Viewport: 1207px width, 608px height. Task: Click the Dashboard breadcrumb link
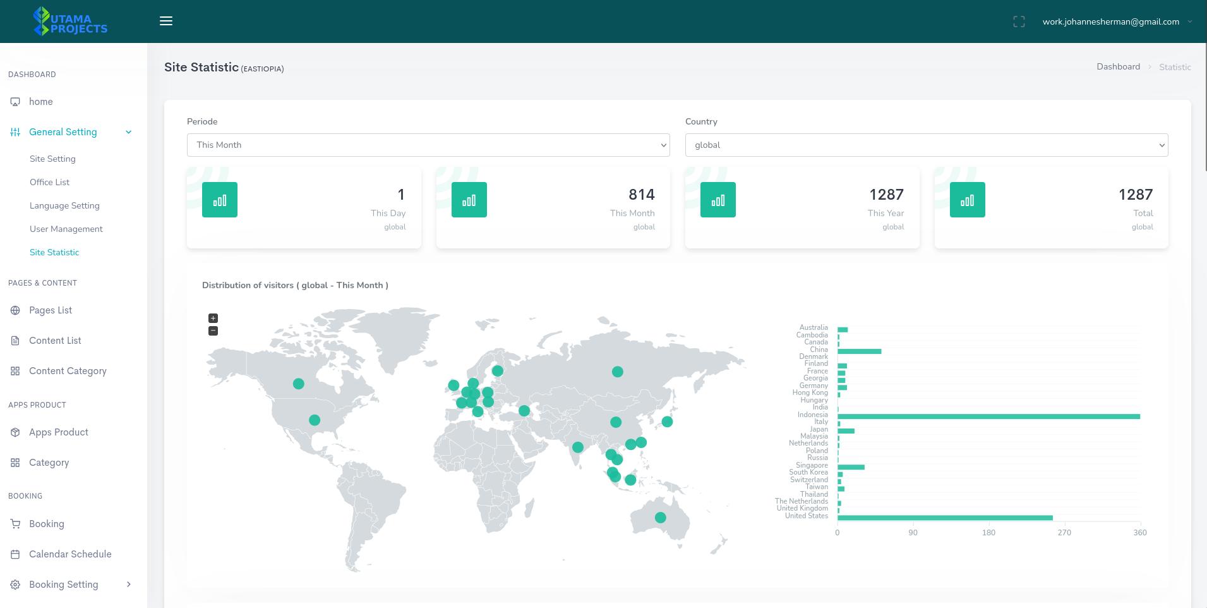(x=1118, y=66)
